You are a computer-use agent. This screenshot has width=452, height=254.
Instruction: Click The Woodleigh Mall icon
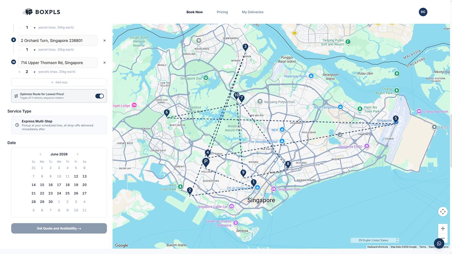282,141
